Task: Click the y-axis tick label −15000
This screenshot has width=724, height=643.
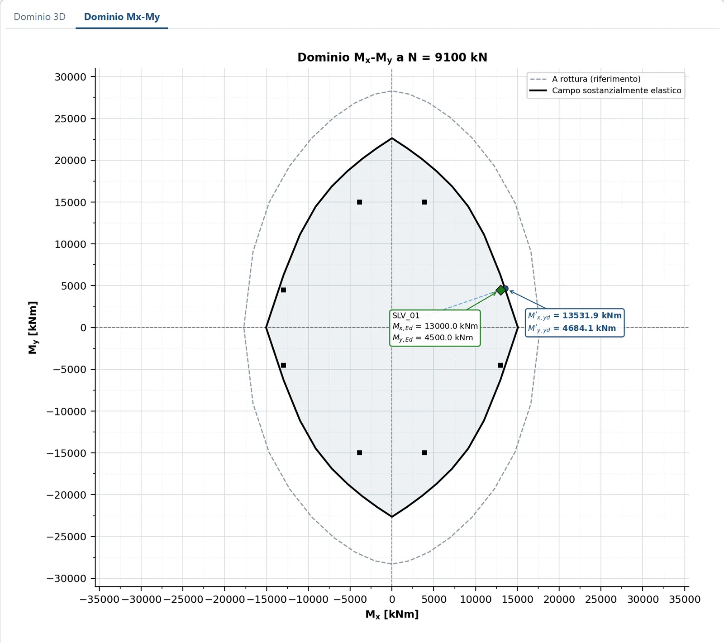Action: [67, 453]
